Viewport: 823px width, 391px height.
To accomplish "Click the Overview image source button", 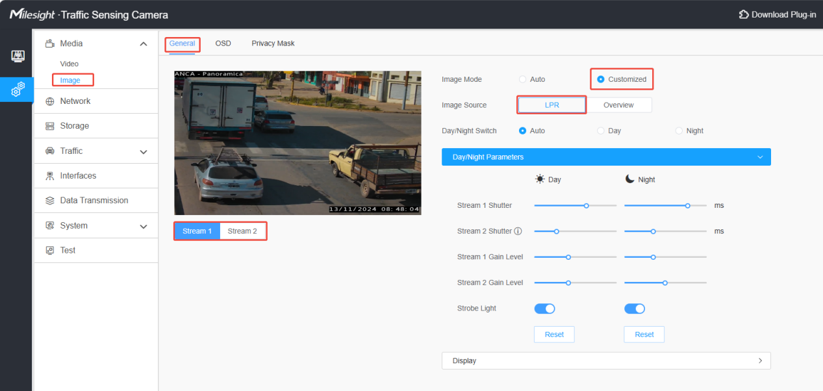I will 618,105.
